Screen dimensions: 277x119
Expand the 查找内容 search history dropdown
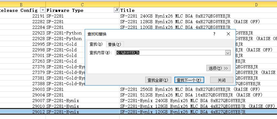click(228, 53)
